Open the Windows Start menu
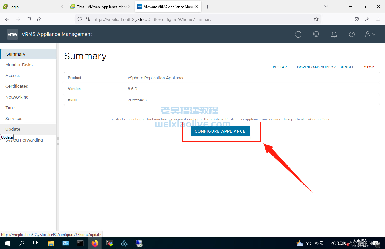The width and height of the screenshot is (385, 249). 7,243
